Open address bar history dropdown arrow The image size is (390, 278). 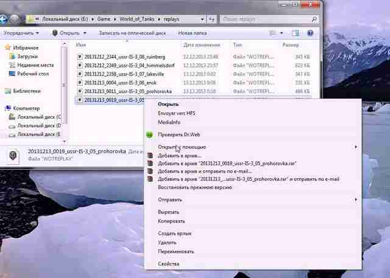click(202, 19)
